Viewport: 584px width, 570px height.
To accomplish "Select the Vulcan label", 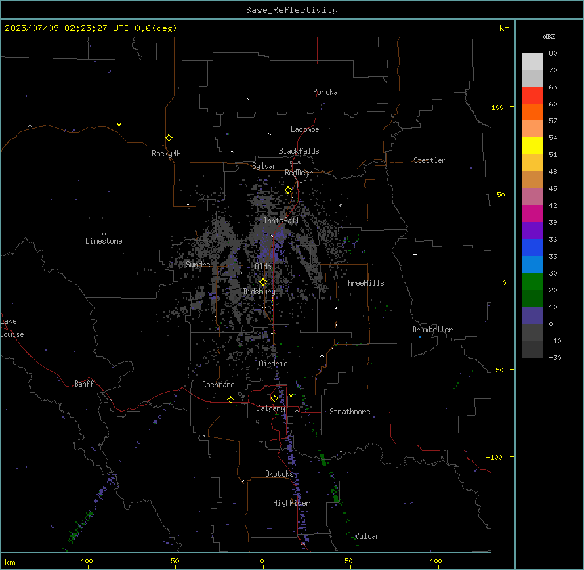I will click(x=367, y=536).
